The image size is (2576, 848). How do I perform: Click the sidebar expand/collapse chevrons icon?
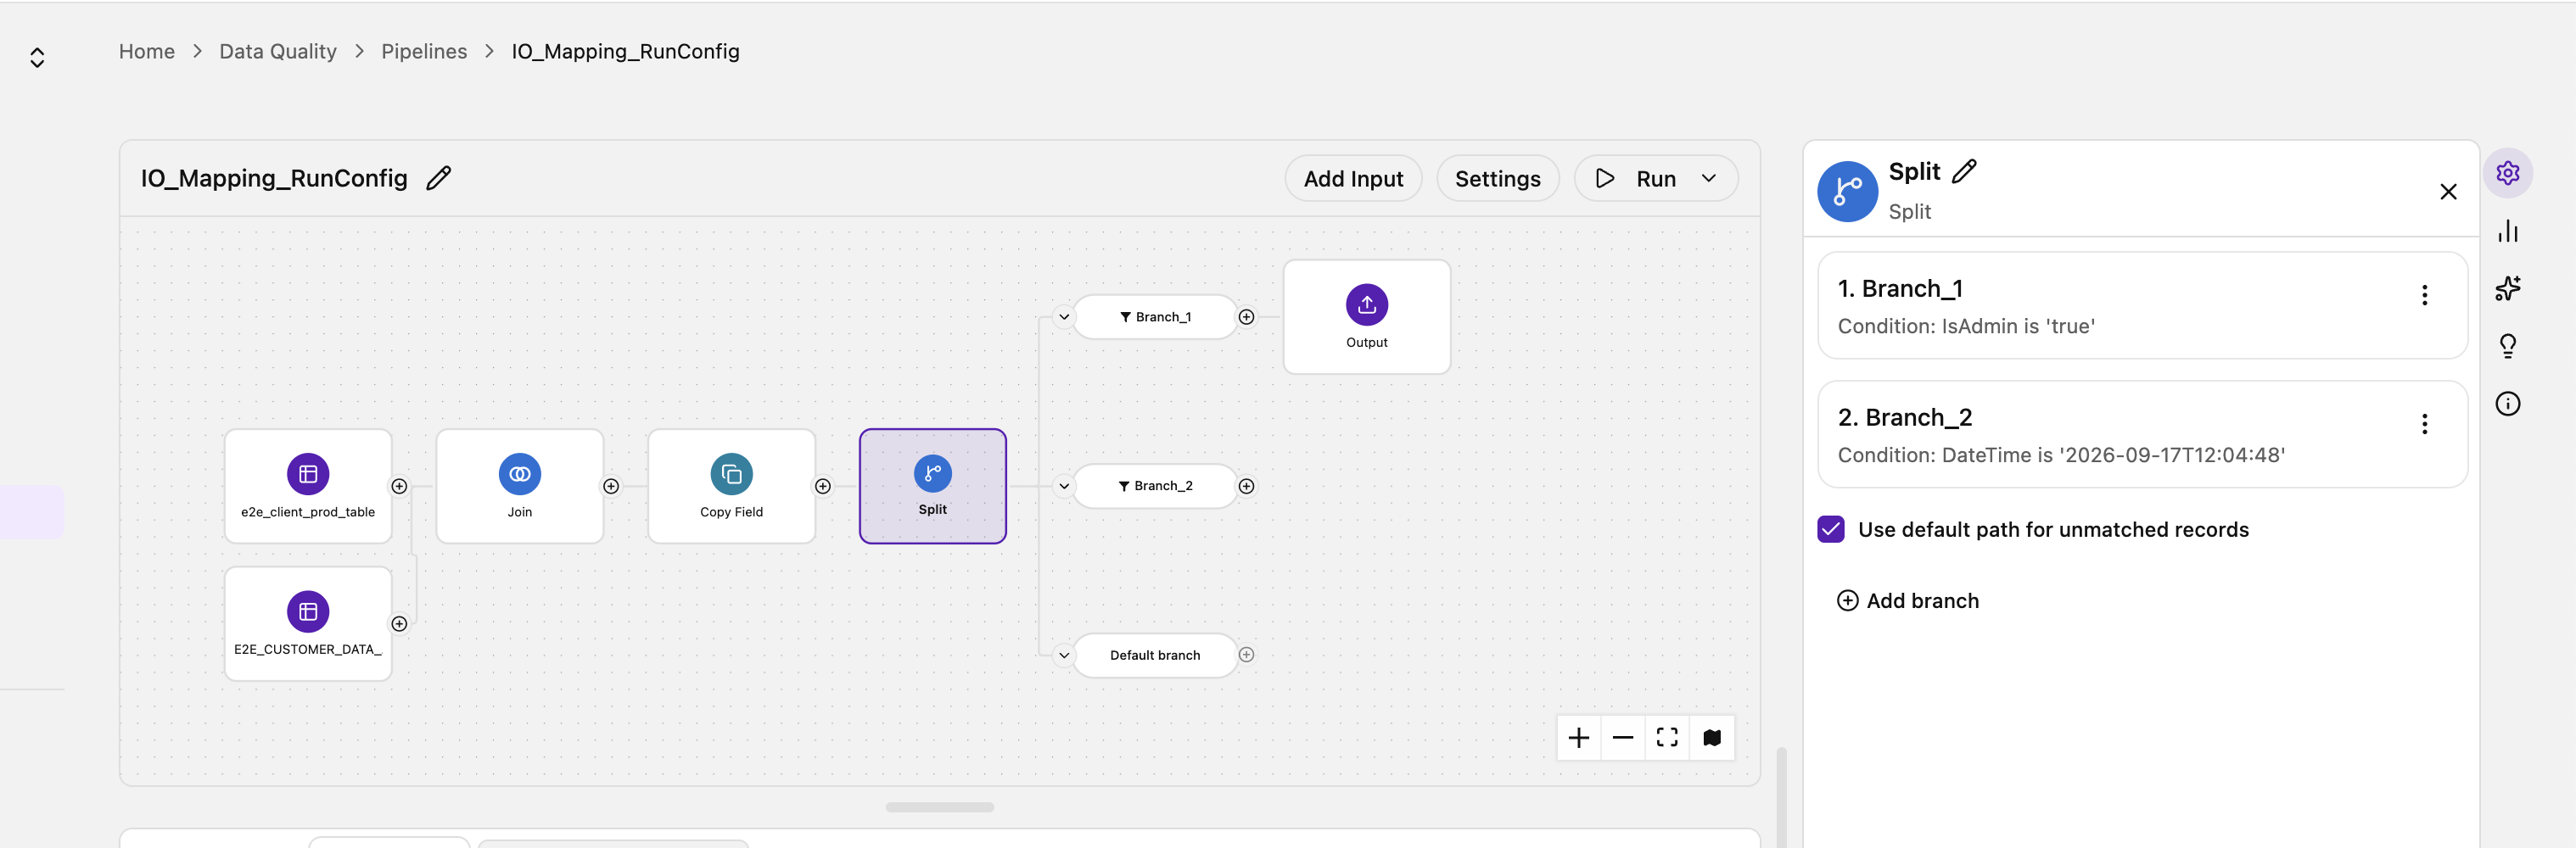point(37,58)
